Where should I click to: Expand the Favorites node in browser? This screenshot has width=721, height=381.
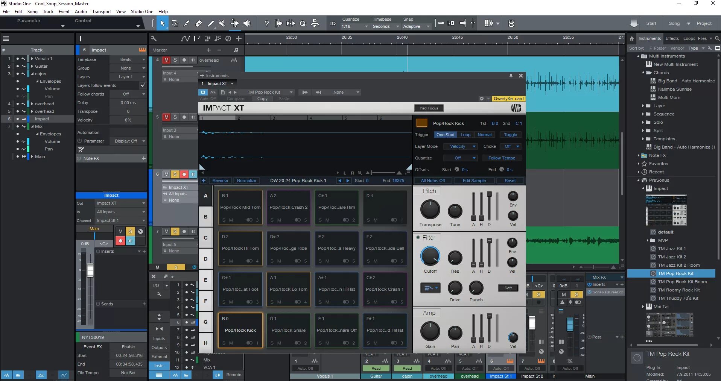pos(639,164)
